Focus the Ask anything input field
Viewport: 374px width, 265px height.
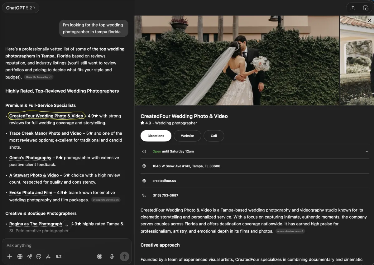[67, 245]
